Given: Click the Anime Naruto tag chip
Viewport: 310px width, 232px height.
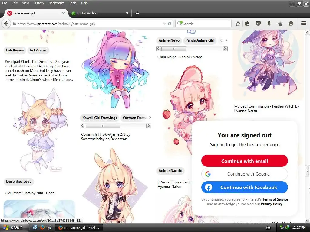Looking at the screenshot, I should pyautogui.click(x=170, y=171).
